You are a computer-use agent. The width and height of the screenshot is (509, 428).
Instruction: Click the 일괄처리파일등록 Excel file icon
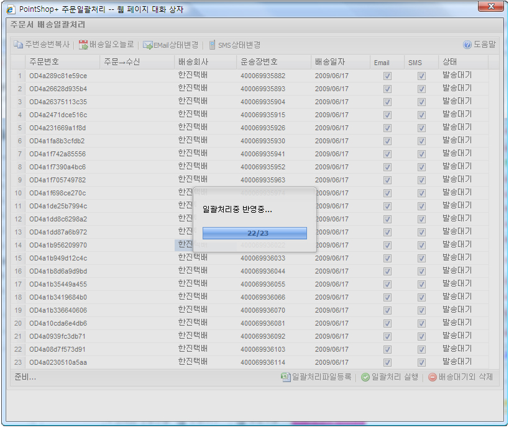point(286,377)
